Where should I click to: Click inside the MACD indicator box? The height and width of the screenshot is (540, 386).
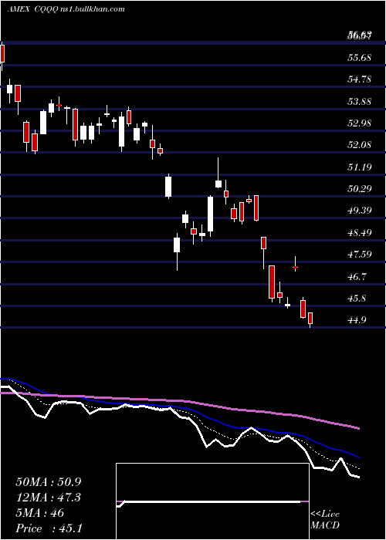212,501
